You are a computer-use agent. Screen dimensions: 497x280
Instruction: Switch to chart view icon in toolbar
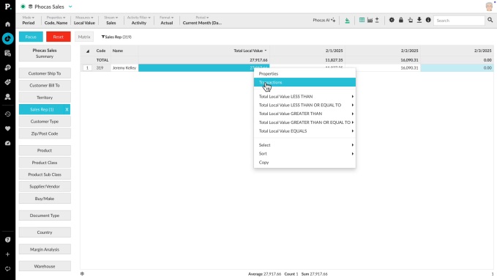coord(370,20)
